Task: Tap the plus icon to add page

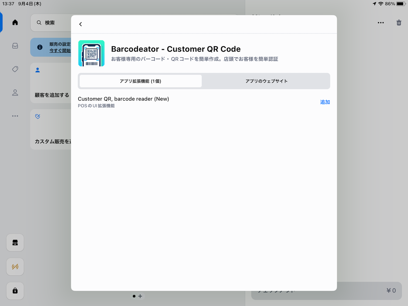Action: (x=140, y=296)
